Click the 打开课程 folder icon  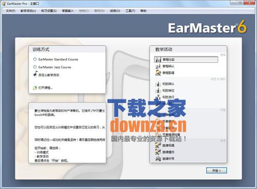(x=35, y=88)
